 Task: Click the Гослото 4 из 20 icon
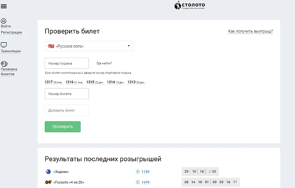[x=48, y=182]
